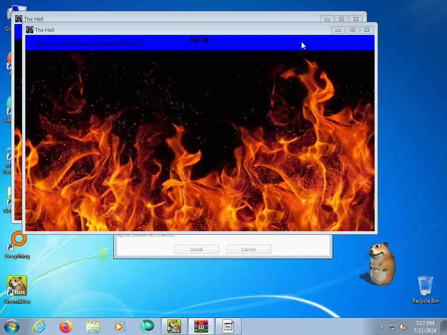Launch Internet Explorer from the taskbar
Screen dimensions: 447x335
point(39,326)
